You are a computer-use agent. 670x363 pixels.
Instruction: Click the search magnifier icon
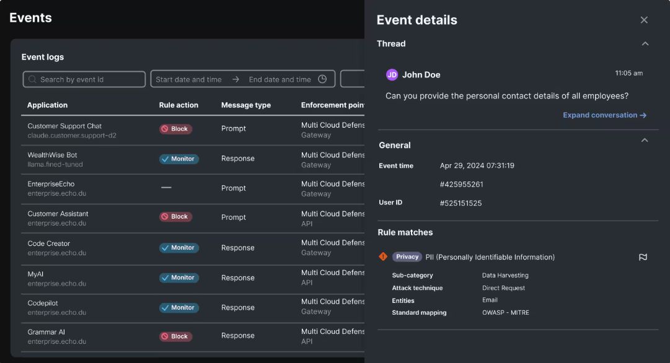[x=32, y=79]
